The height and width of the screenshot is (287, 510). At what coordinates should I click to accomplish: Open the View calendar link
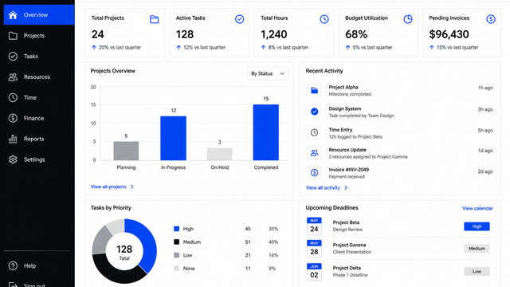[x=477, y=208]
